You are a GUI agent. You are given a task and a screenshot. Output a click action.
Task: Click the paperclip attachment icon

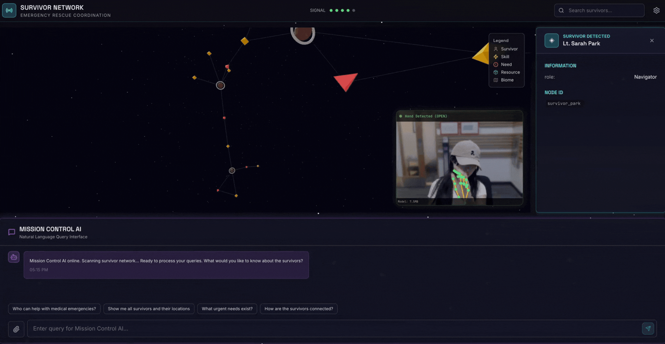click(x=16, y=329)
